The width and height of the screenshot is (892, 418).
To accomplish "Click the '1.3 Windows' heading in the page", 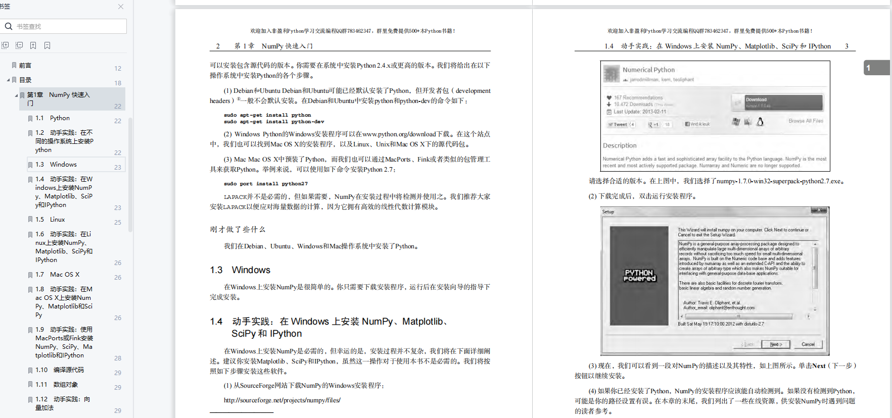I will click(240, 270).
